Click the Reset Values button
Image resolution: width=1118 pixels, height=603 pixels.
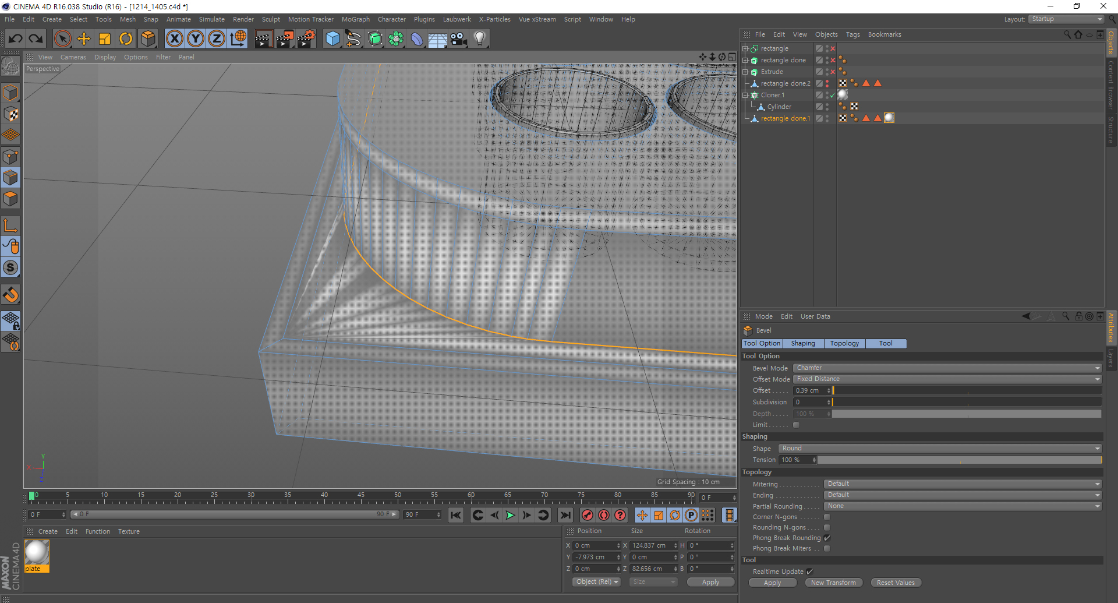coord(896,583)
